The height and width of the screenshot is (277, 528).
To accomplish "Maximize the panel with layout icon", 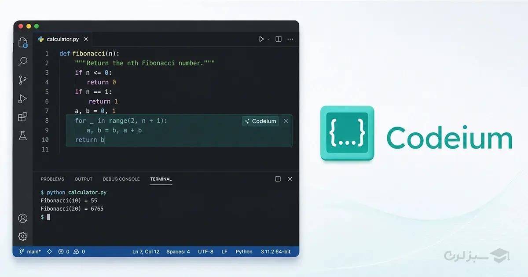I will click(x=278, y=179).
